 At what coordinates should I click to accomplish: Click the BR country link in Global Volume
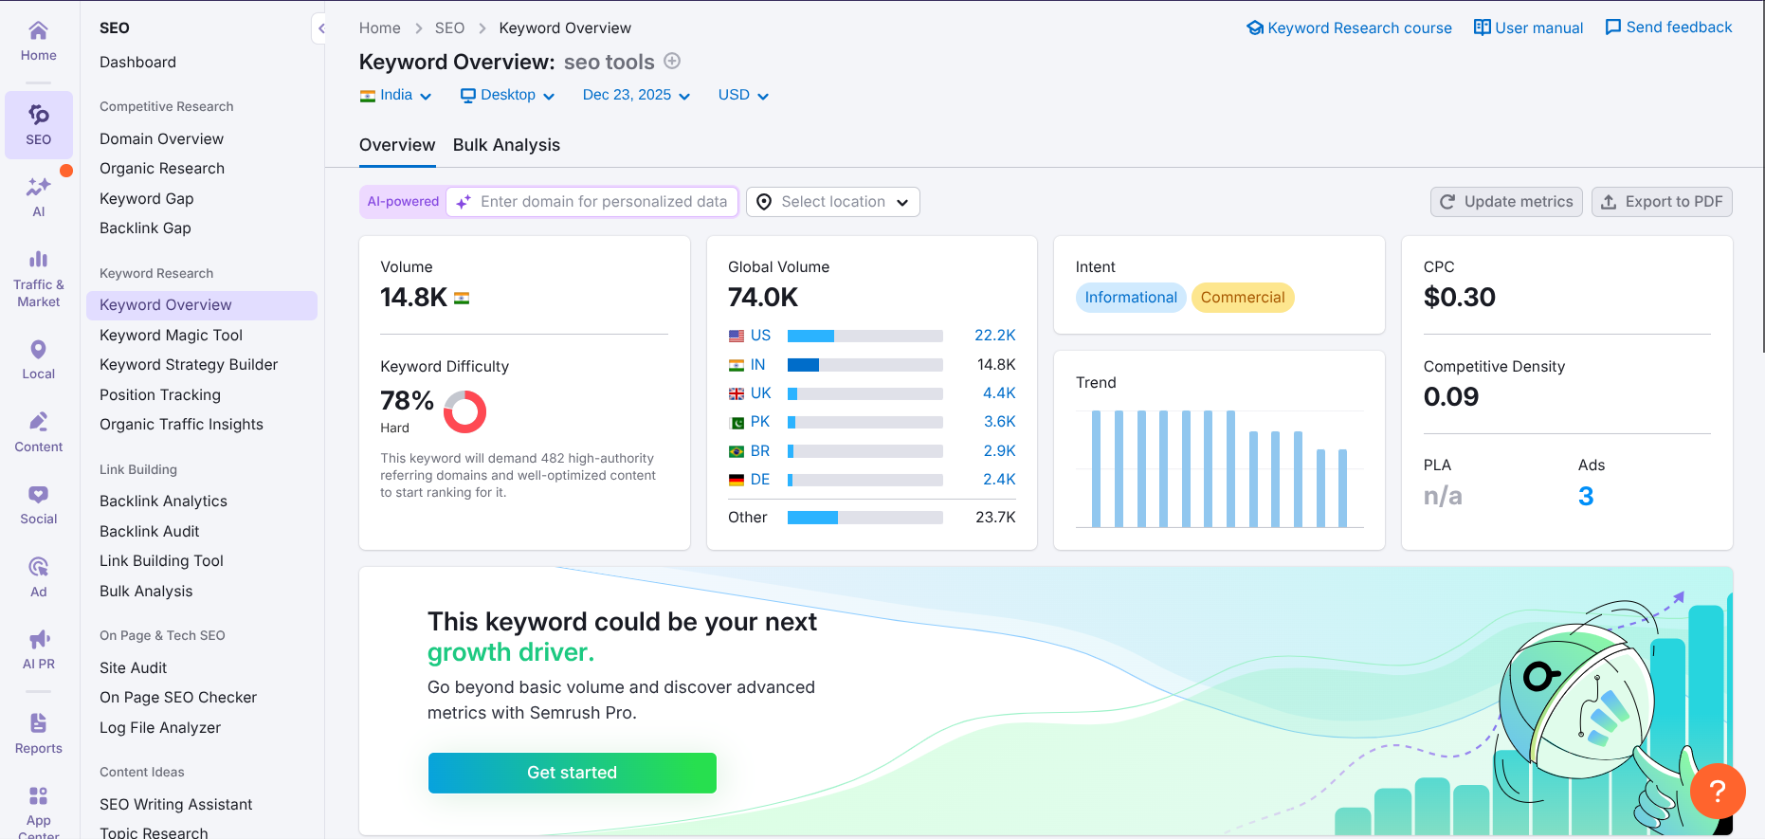pyautogui.click(x=760, y=451)
